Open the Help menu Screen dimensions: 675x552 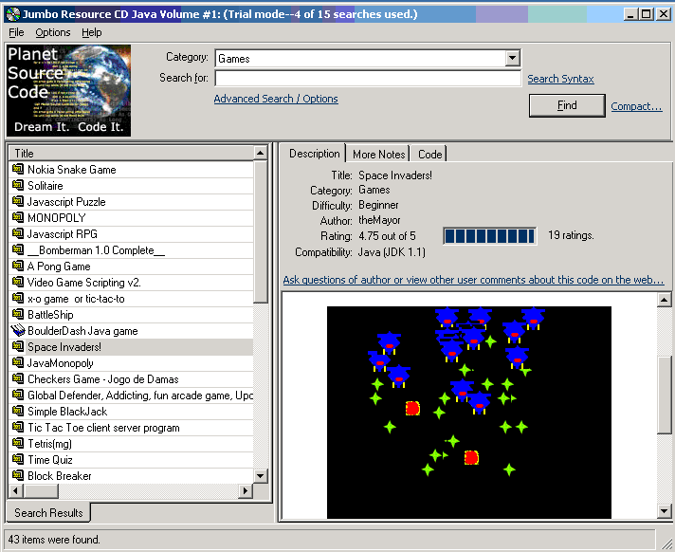(x=92, y=32)
